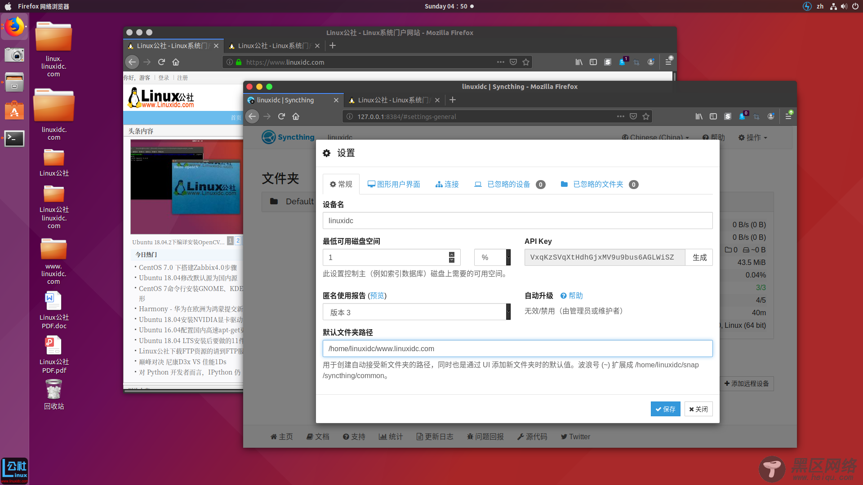Click the 登录 link in Linux公社 page

pyautogui.click(x=164, y=78)
